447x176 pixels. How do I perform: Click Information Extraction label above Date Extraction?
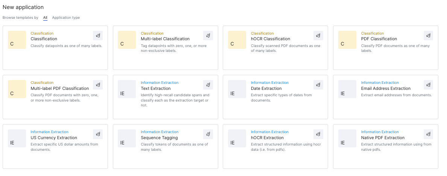[270, 83]
